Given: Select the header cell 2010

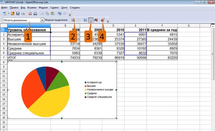Looking at the screenshot, I should (113, 30).
